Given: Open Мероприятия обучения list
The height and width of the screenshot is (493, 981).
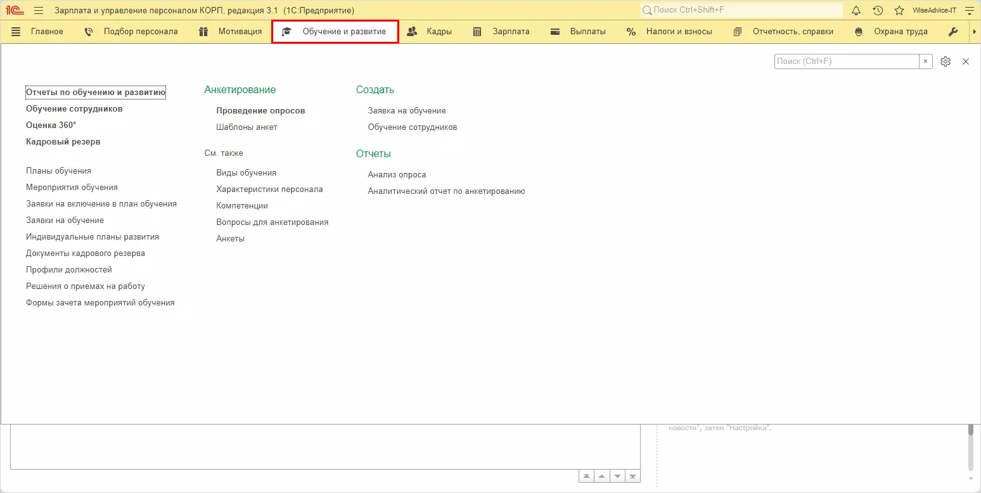Looking at the screenshot, I should pos(72,188).
